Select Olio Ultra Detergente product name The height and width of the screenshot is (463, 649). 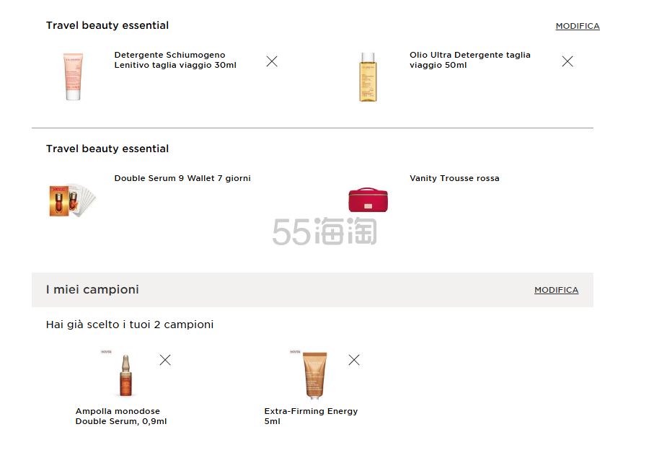[x=469, y=60]
